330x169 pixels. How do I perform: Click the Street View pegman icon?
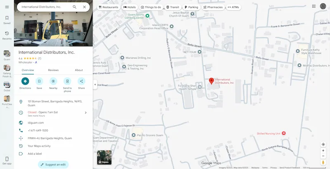point(323,162)
